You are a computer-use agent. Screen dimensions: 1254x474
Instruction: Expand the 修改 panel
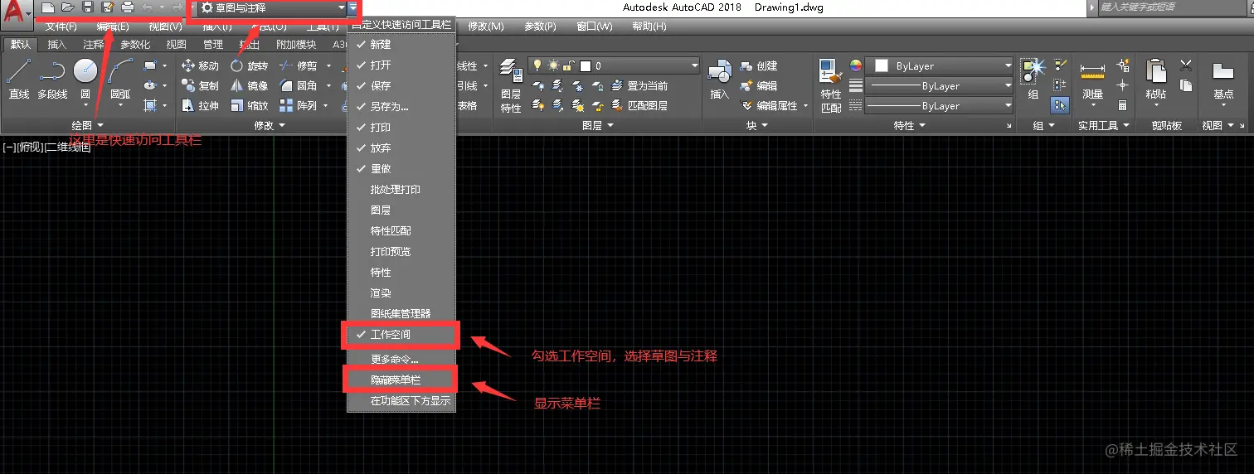click(x=270, y=125)
